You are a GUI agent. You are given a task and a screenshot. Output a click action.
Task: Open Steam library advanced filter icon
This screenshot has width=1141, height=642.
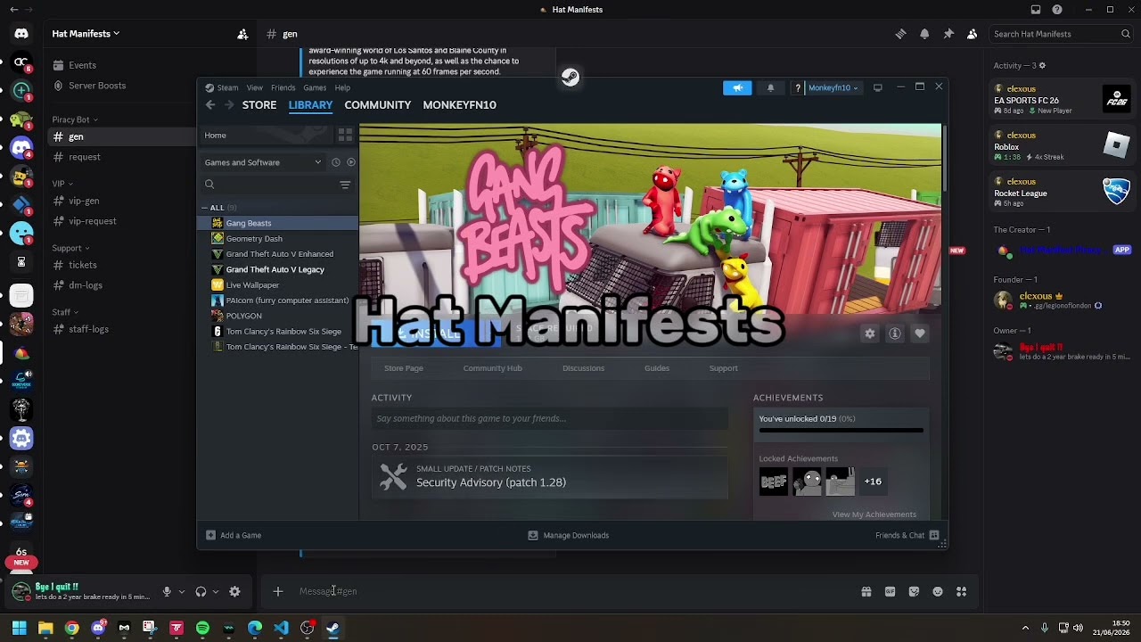(x=345, y=185)
